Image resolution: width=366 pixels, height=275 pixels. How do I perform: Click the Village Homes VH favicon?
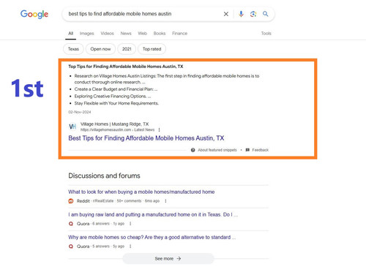click(72, 127)
